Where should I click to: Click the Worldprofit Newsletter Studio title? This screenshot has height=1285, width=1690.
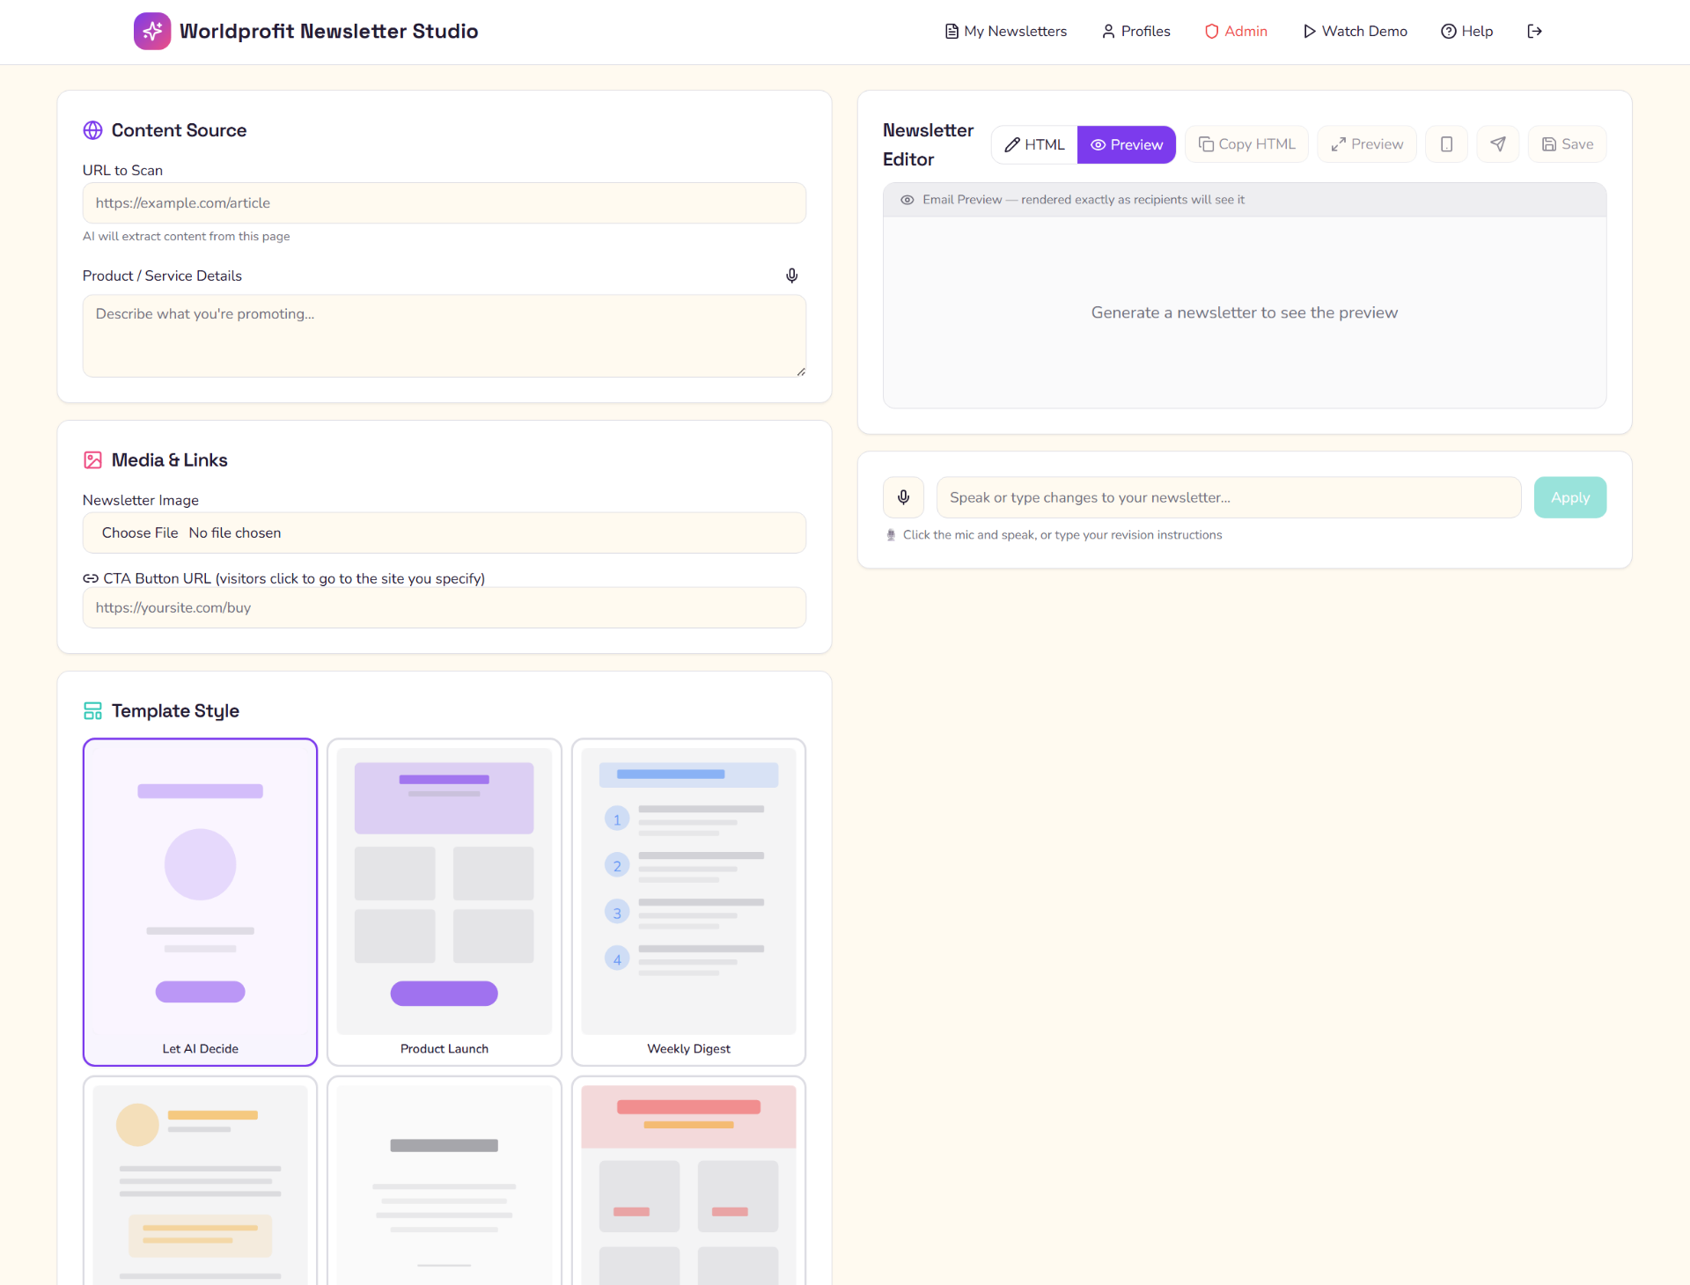tap(329, 31)
